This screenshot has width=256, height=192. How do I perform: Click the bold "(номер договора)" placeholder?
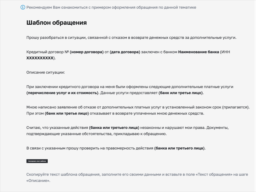(x=86, y=52)
